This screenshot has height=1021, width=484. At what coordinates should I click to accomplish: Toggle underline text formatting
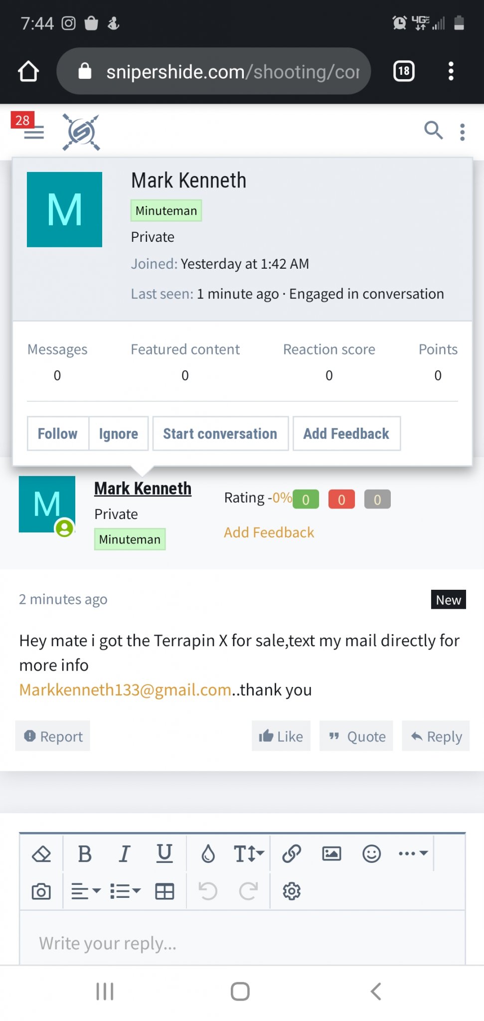tap(164, 854)
